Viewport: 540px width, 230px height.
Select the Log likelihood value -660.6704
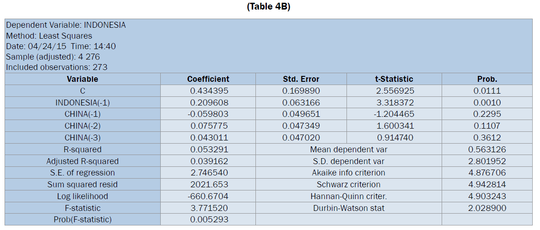click(x=209, y=196)
